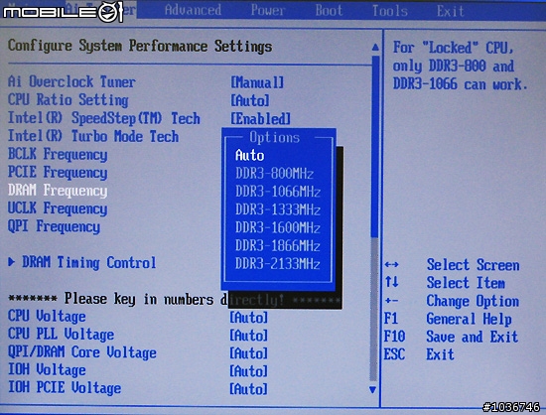The width and height of the screenshot is (546, 415).
Task: Select QPI Frequency setting
Action: point(54,226)
